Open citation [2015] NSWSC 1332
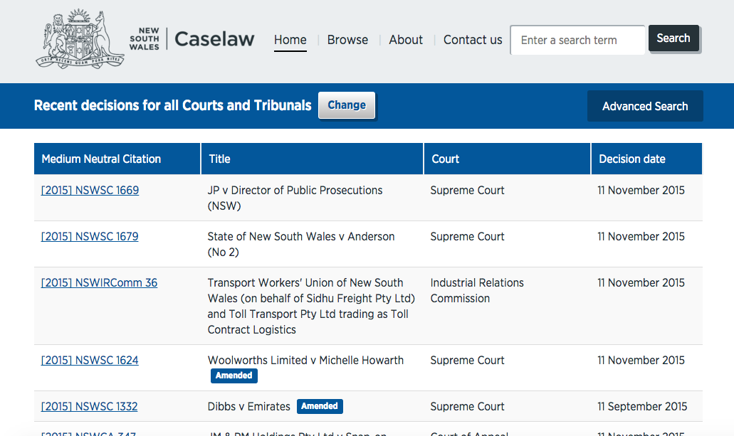The image size is (734, 436). 90,407
